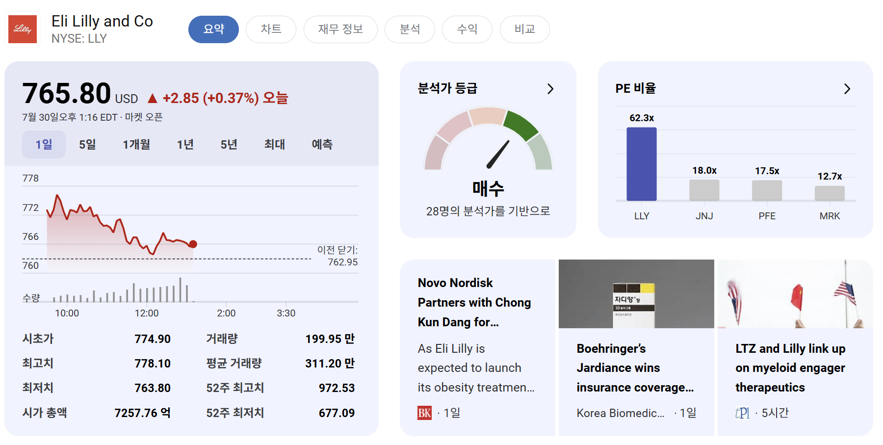Open the 재무 정보 financials tab

tap(340, 29)
